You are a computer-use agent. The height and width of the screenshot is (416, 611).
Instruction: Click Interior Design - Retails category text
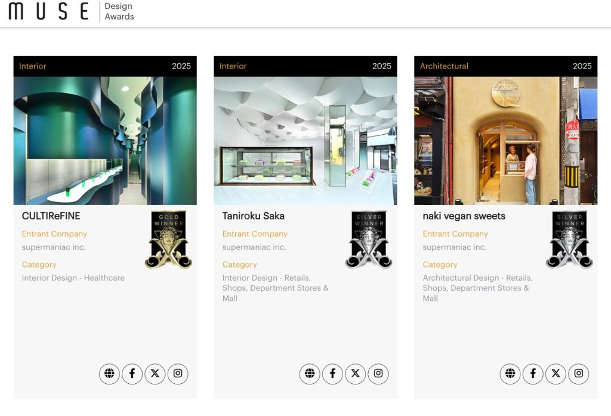pos(276,288)
